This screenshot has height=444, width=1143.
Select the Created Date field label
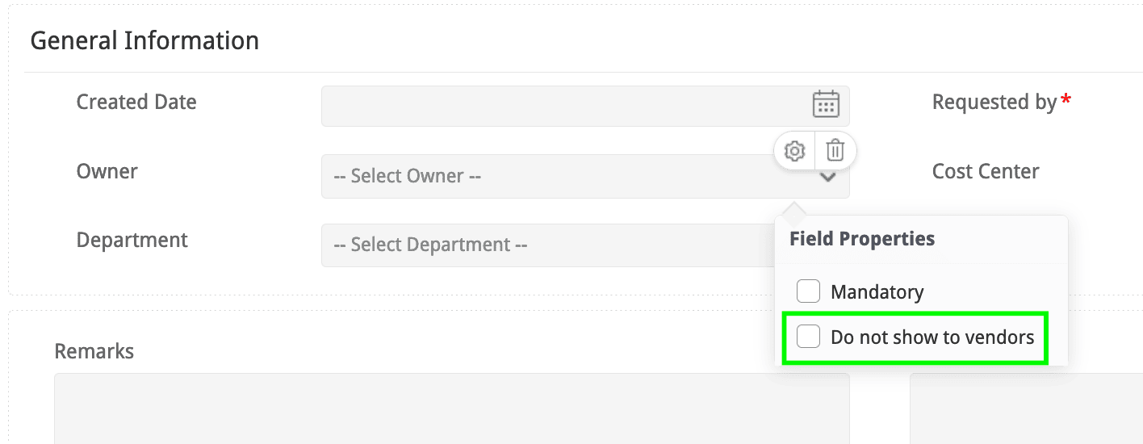(136, 103)
